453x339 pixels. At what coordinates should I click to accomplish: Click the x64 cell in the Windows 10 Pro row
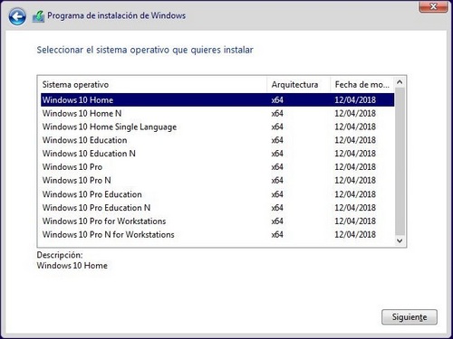click(x=277, y=167)
